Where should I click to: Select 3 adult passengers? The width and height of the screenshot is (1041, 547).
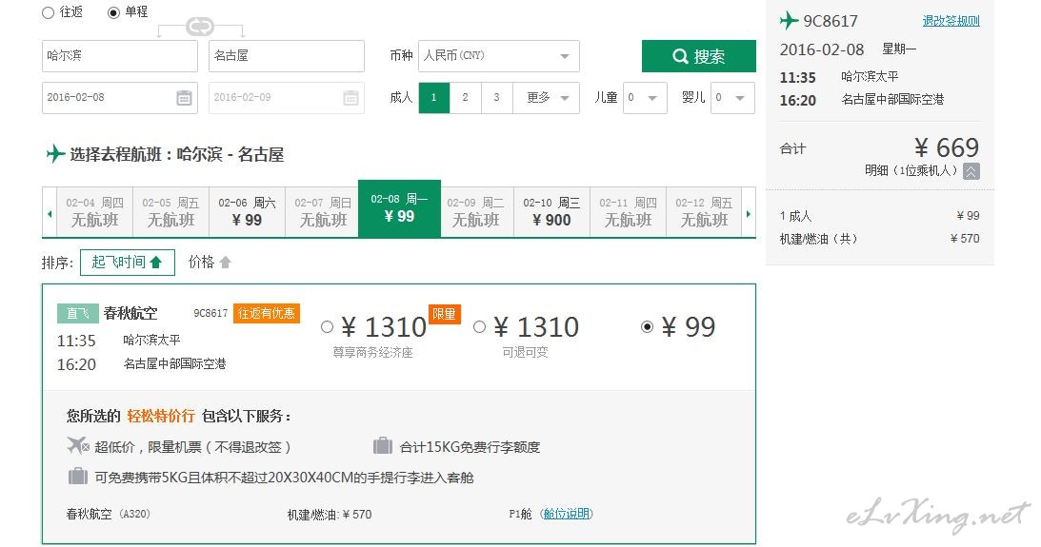[x=496, y=97]
